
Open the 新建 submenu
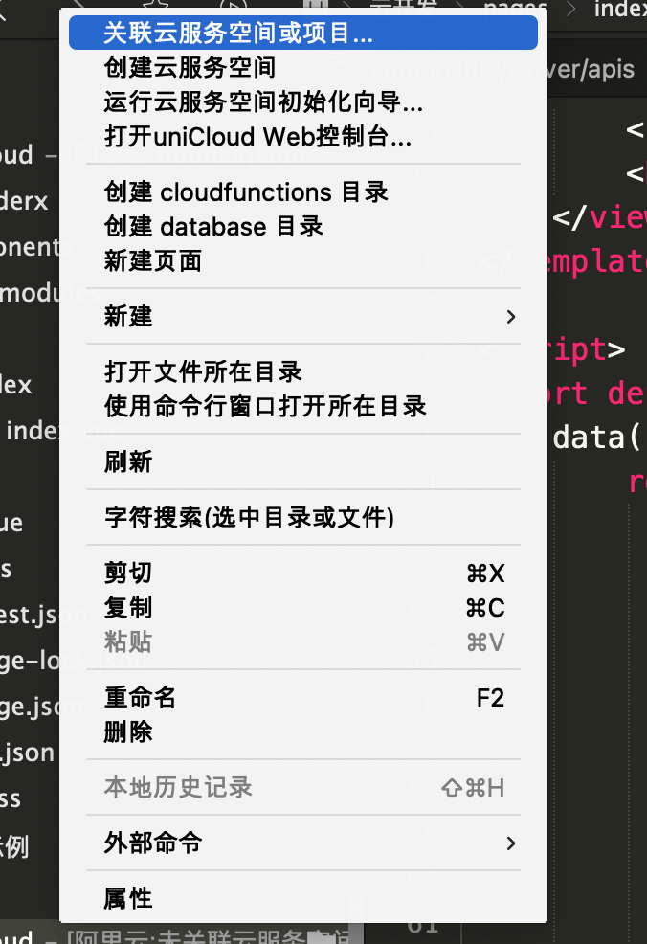[303, 317]
